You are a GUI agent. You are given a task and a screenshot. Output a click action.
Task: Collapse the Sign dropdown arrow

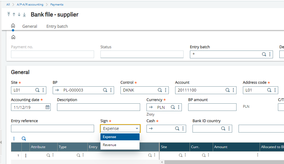[137, 129]
